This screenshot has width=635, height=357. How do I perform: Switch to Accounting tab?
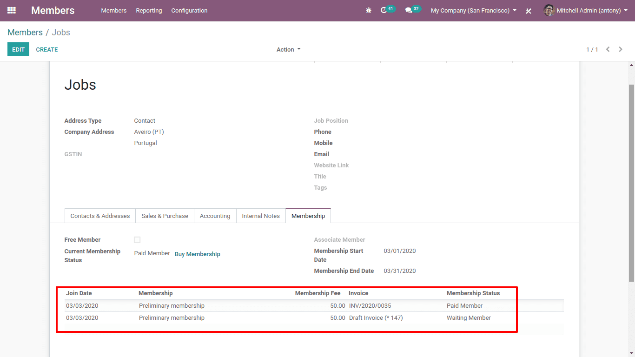(215, 216)
